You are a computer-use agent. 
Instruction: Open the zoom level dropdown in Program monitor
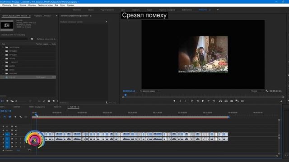[150, 91]
